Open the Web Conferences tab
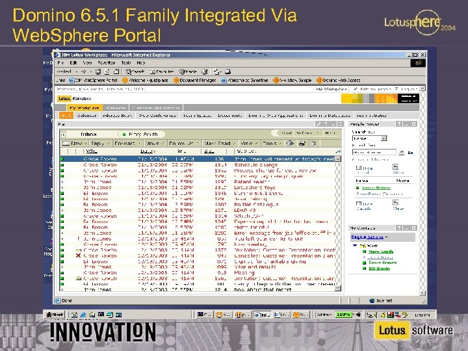Screen dimensions: 468x351 coord(157,116)
